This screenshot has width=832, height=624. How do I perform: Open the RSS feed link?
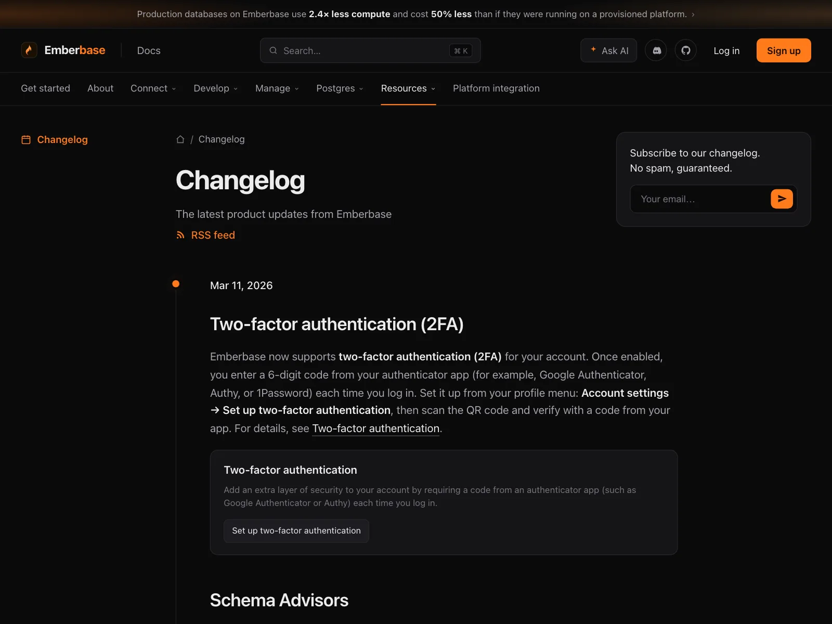pos(213,235)
